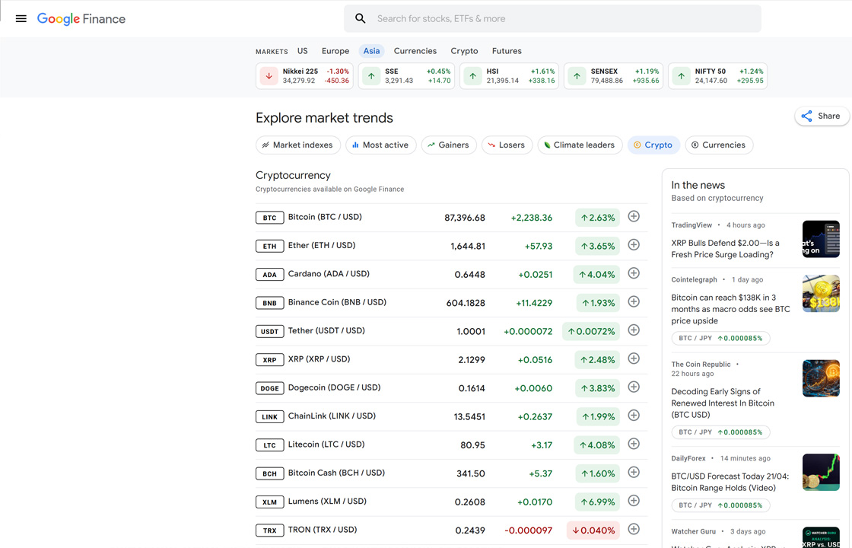
Task: Show the Losers list
Action: point(507,145)
